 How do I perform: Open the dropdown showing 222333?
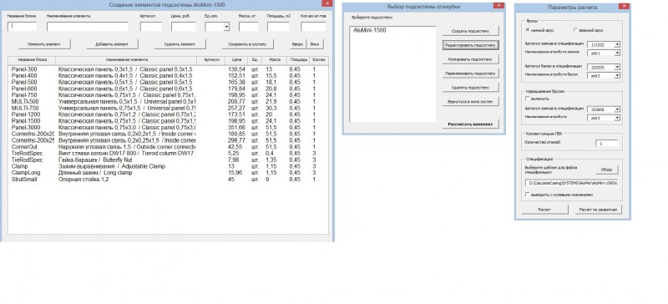[617, 67]
